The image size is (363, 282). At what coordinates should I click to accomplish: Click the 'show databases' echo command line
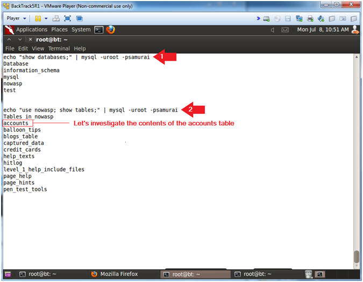[76, 57]
